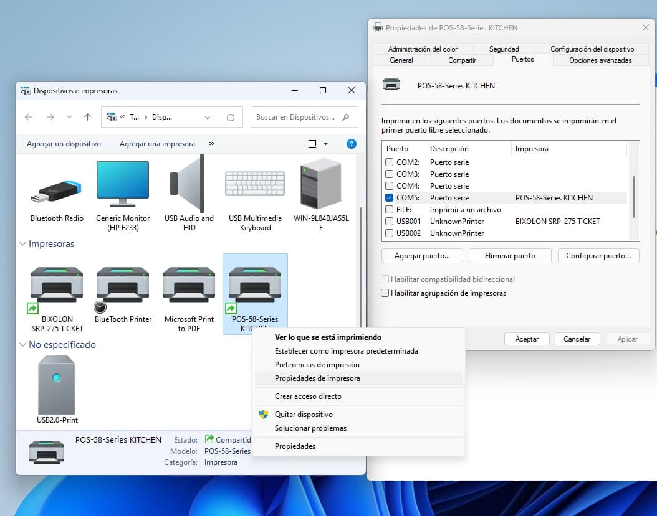Switch to the General tab
657x516 pixels.
click(401, 60)
